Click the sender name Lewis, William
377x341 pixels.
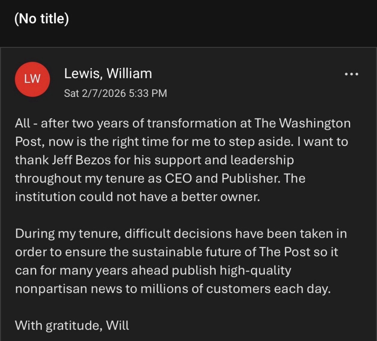click(x=108, y=74)
